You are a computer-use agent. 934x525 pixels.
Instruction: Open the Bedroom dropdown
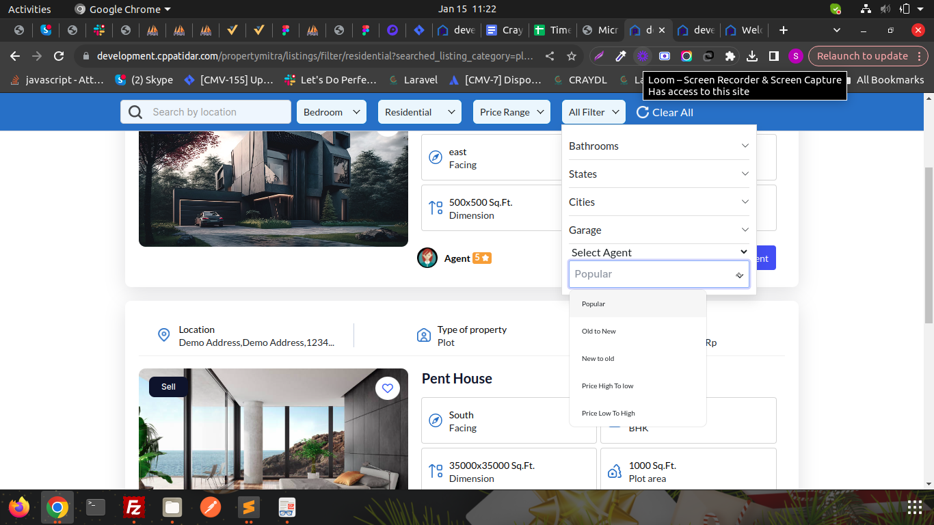click(x=332, y=112)
